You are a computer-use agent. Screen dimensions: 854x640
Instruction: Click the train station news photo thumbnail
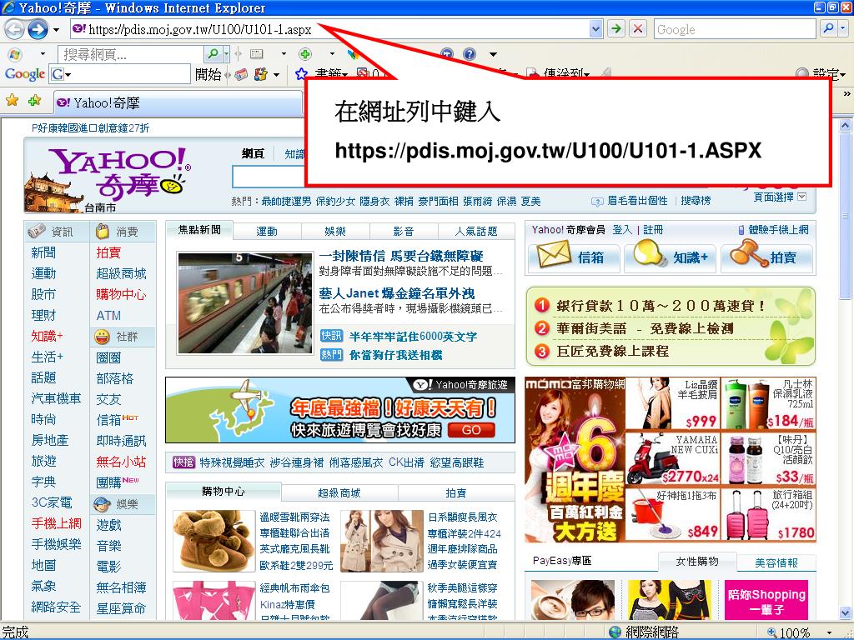click(x=244, y=303)
